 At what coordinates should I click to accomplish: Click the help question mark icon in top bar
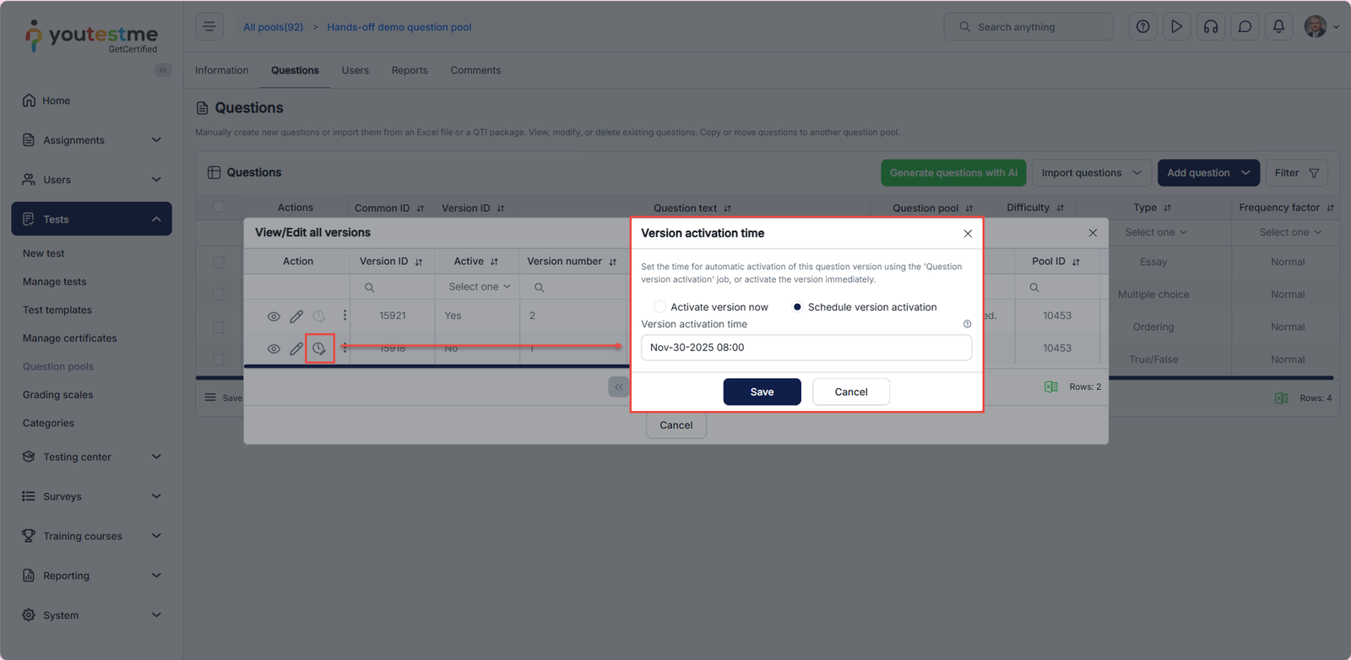(x=1142, y=27)
